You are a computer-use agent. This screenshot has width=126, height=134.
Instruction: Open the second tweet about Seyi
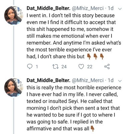click(x=74, y=108)
